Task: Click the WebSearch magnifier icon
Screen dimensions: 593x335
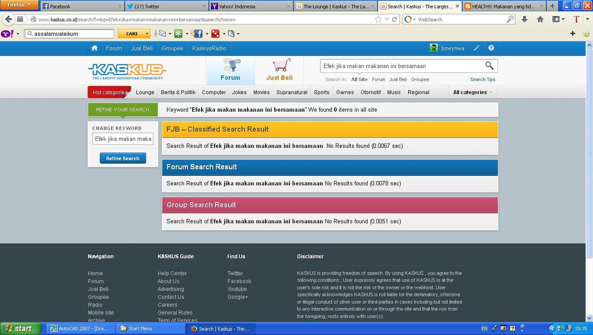Action: (510, 19)
